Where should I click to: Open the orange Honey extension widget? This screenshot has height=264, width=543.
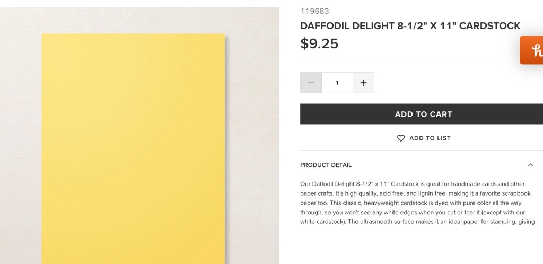(x=532, y=50)
